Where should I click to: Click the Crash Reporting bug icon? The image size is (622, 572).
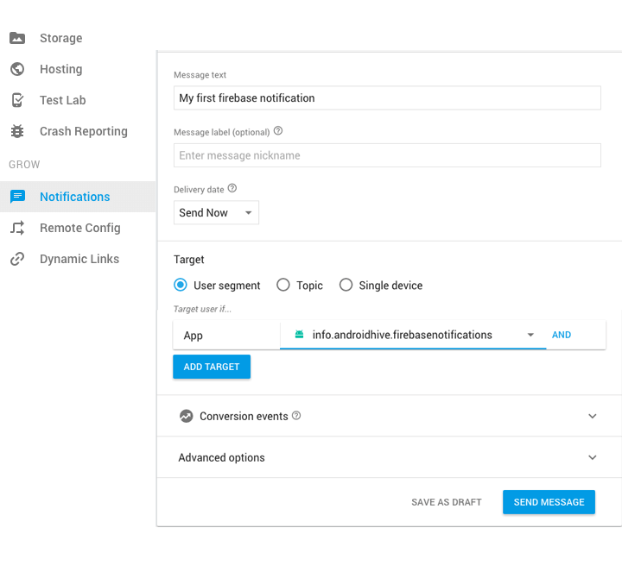pos(17,131)
